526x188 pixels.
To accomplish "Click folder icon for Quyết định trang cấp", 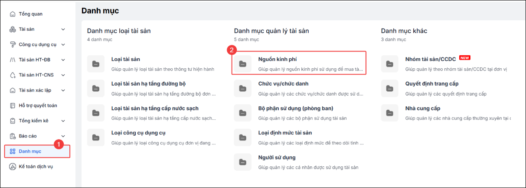I will tap(389, 88).
